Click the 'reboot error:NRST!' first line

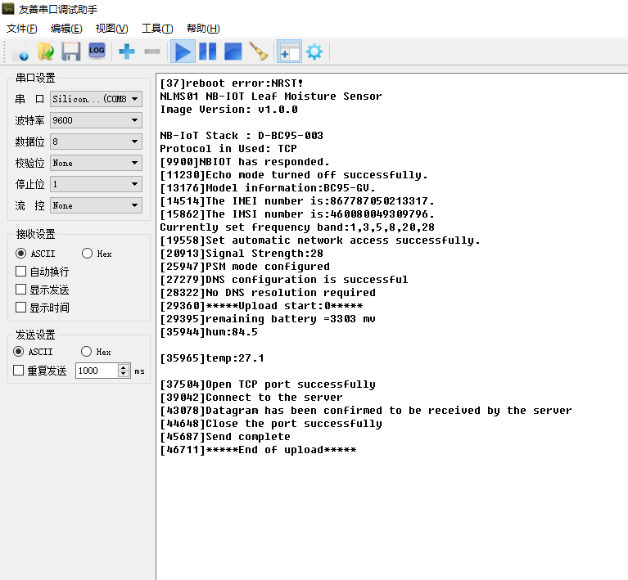click(232, 83)
